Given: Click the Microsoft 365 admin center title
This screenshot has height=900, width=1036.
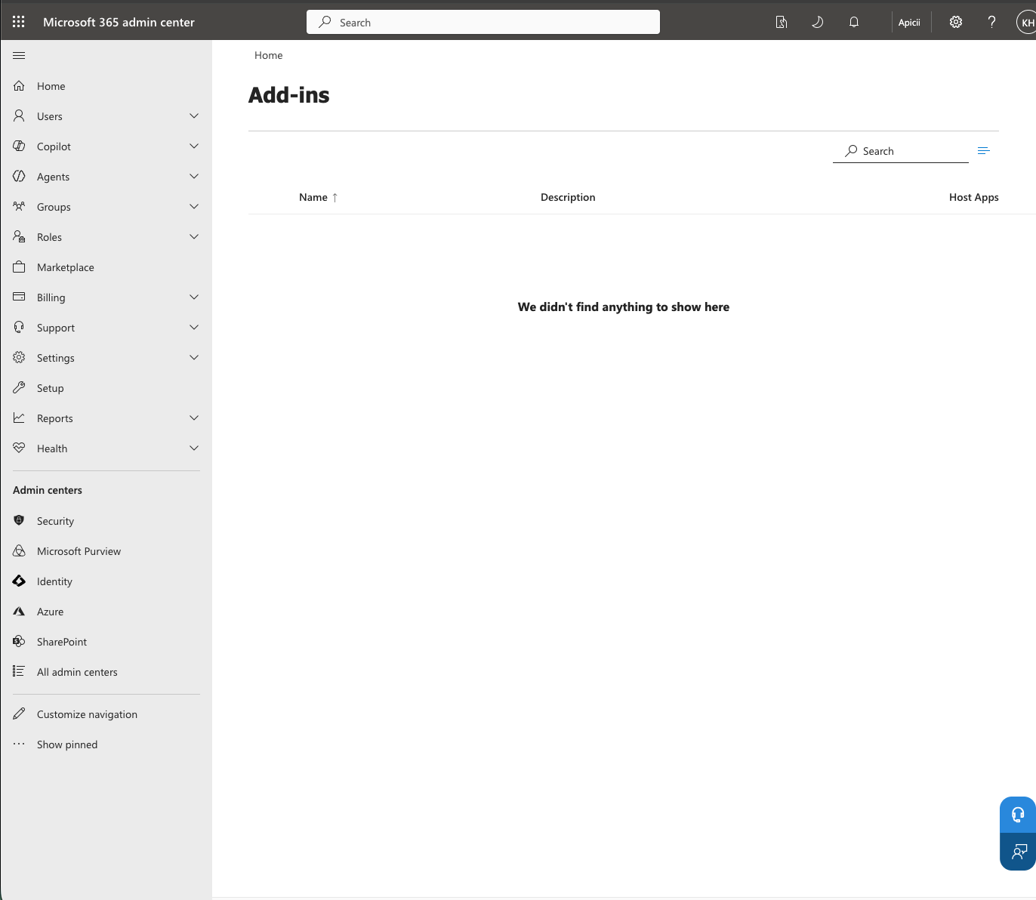Looking at the screenshot, I should pos(119,22).
